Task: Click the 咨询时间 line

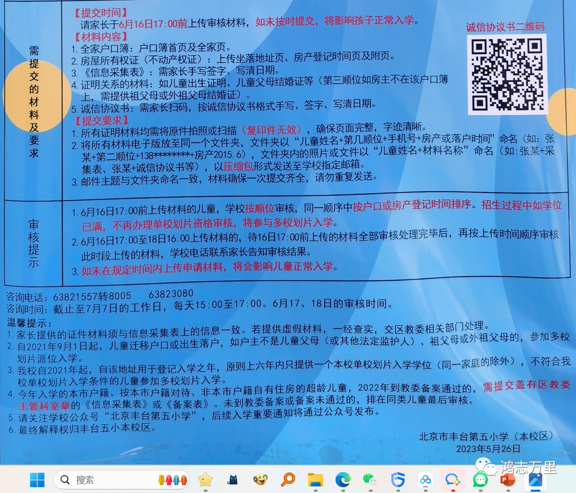Action: click(200, 306)
